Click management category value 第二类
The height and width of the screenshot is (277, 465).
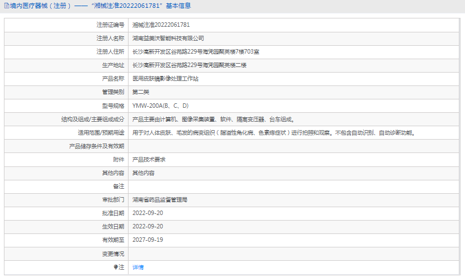point(141,92)
